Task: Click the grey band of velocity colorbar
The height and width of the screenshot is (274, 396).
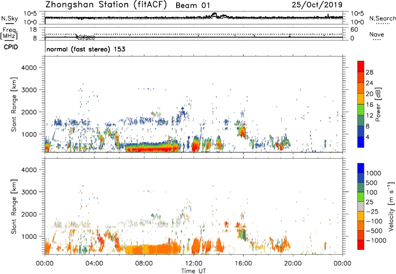Action: pos(361,206)
